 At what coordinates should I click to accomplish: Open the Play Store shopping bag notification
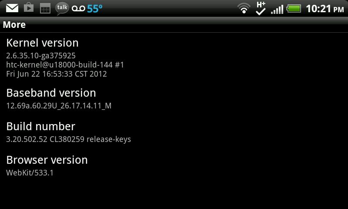pos(29,7)
